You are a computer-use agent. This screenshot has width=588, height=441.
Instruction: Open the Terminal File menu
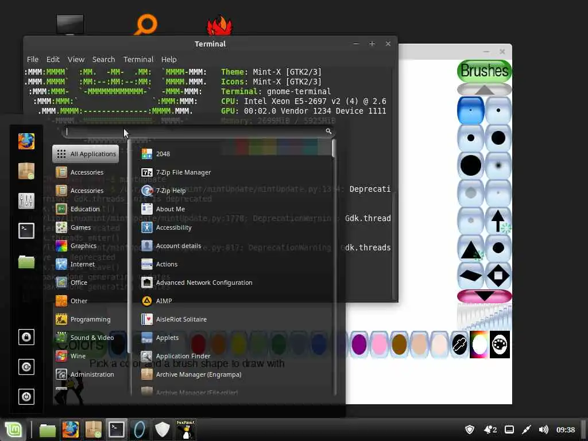click(33, 59)
